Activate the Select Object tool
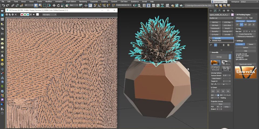Image resolution: width=259 pixels, height=129 pixels. coord(36,5)
